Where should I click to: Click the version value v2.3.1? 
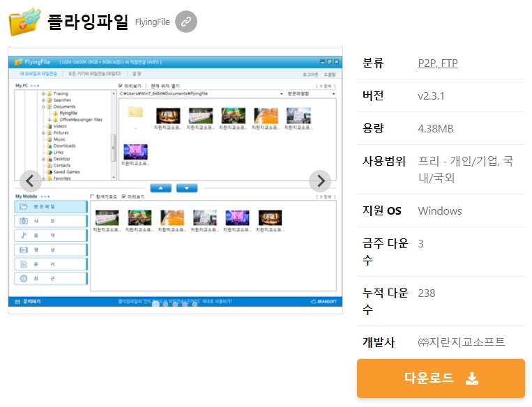(x=431, y=96)
